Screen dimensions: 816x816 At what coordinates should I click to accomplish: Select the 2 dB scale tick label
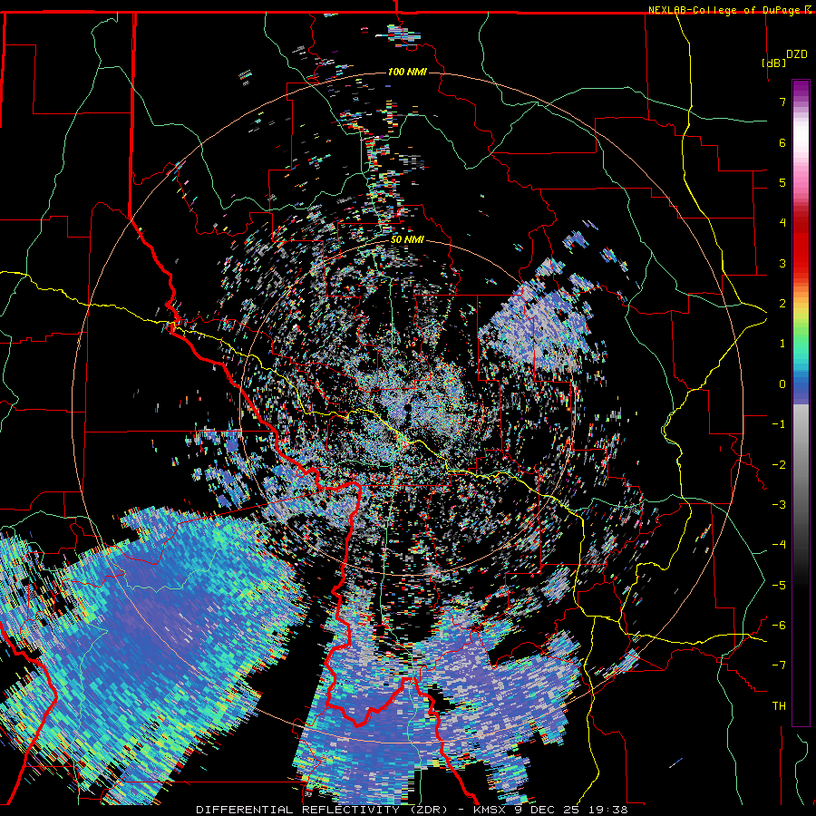(x=782, y=304)
